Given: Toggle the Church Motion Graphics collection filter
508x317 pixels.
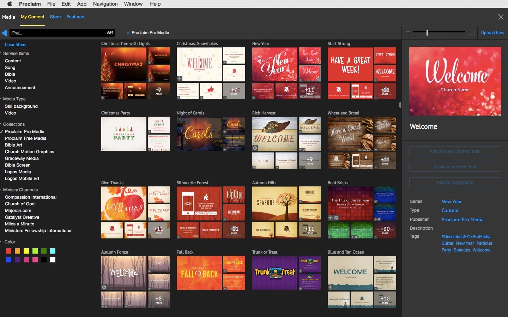Looking at the screenshot, I should point(29,152).
